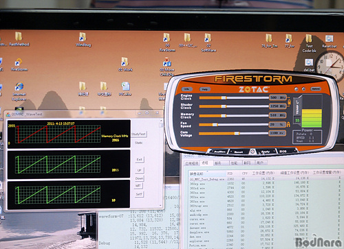The height and width of the screenshot is (249, 344).
Task: Select the FastMethod folder icon
Action: (19, 39)
